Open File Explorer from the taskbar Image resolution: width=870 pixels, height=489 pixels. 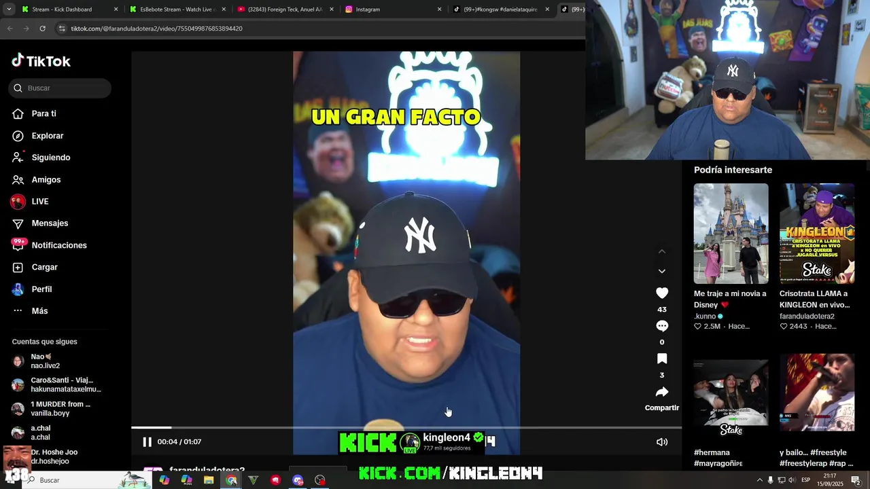209,480
